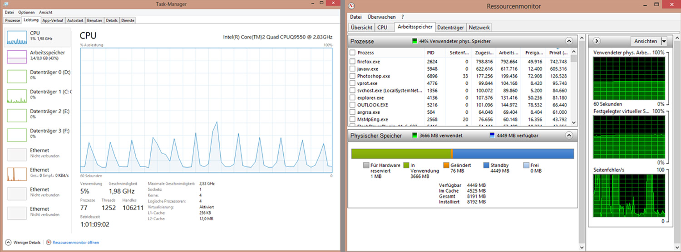Click the Ressourcenmonitor title bar gauge icon

coord(351,6)
